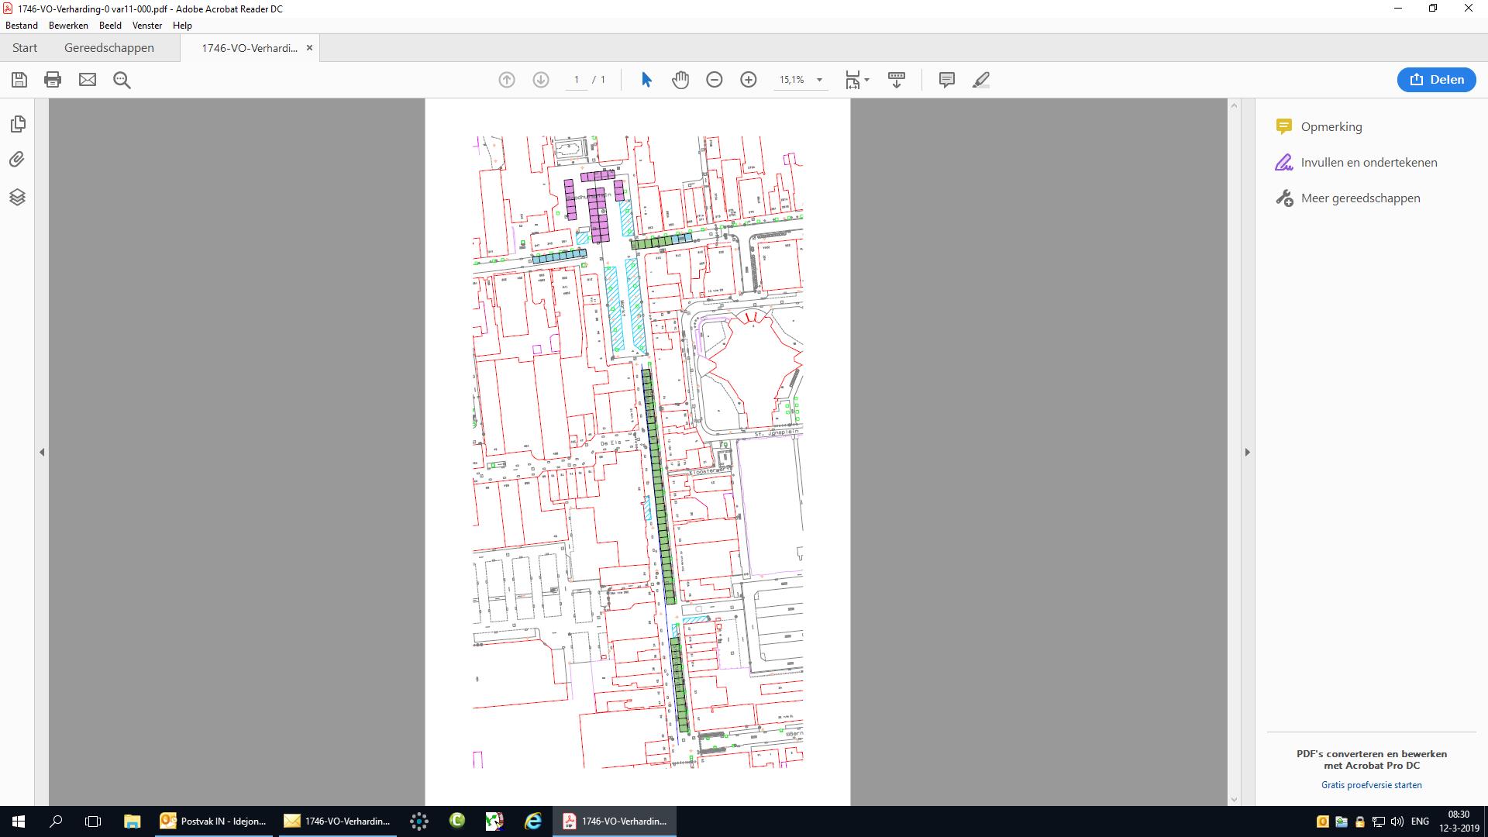Click the page number input field
Viewport: 1488px width, 837px height.
point(577,80)
